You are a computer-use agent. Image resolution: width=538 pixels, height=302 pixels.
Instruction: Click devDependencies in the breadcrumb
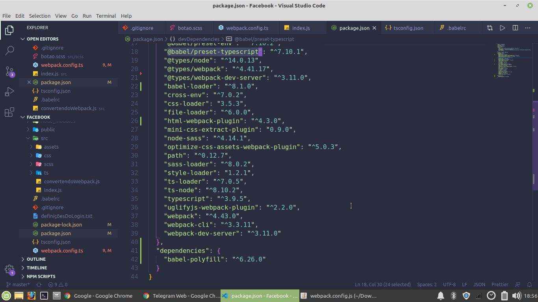pyautogui.click(x=199, y=39)
